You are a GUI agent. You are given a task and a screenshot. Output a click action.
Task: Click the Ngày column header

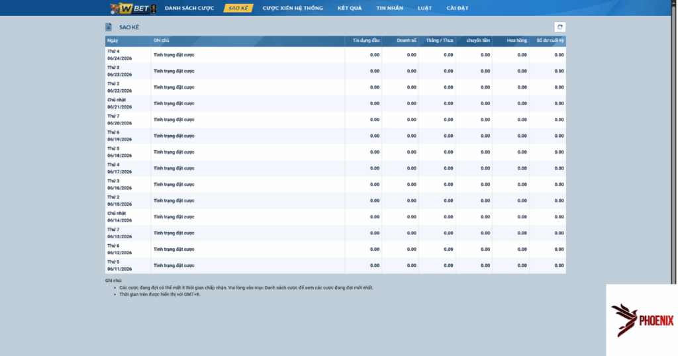click(x=113, y=40)
